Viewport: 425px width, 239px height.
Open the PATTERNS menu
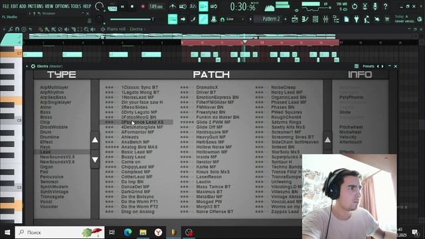tap(35, 6)
